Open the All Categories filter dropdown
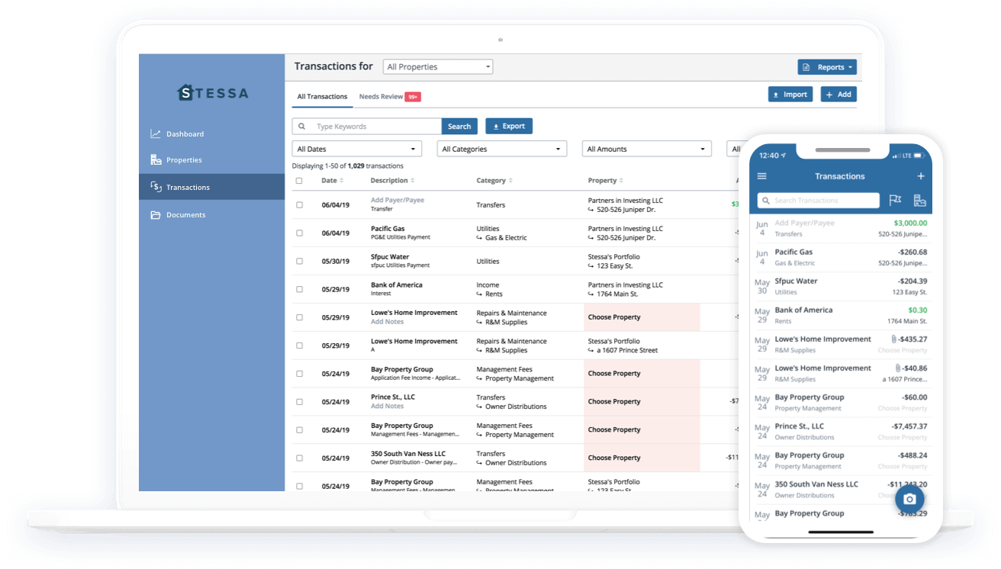Viewport: 1001px width, 569px height. point(501,149)
